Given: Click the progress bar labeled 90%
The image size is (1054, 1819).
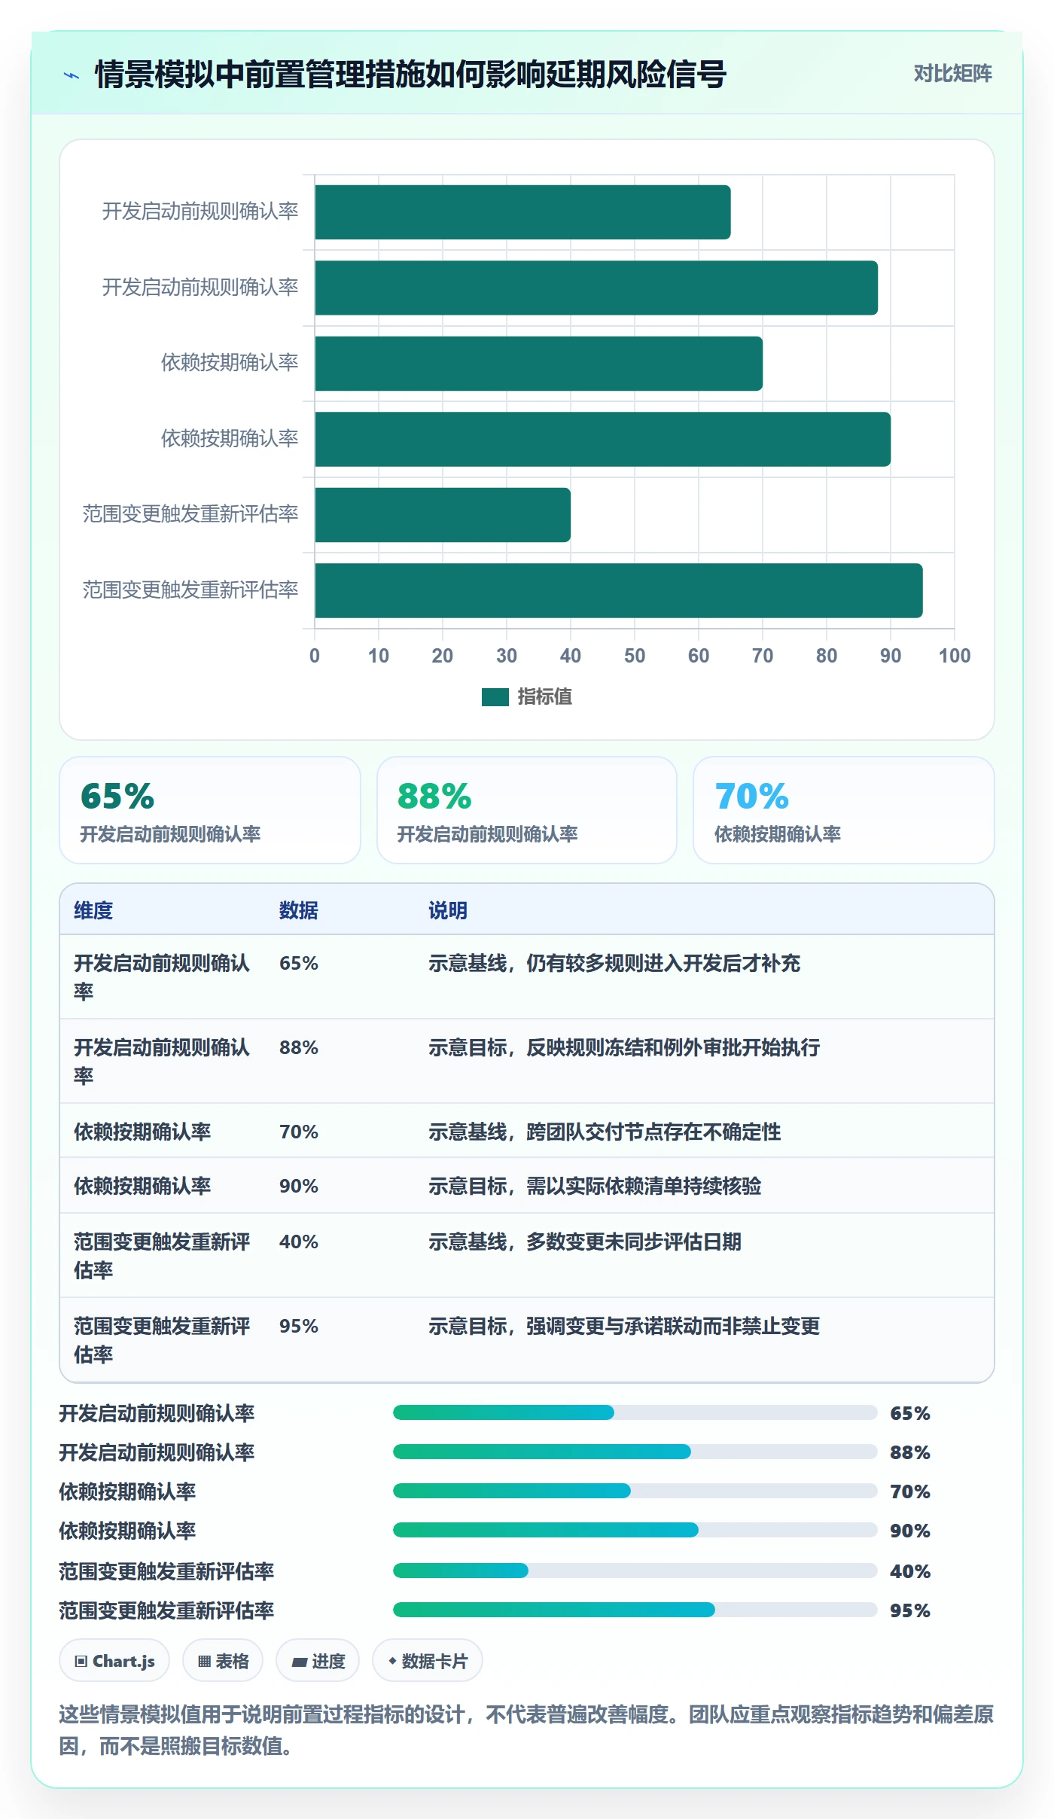Looking at the screenshot, I should [x=635, y=1530].
